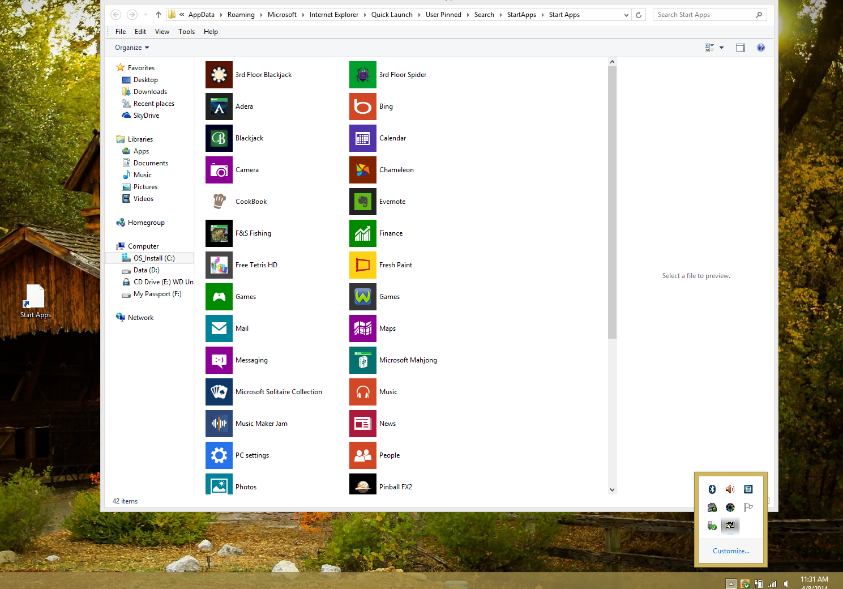Open the Bing app icon
This screenshot has height=589, width=843.
362,106
